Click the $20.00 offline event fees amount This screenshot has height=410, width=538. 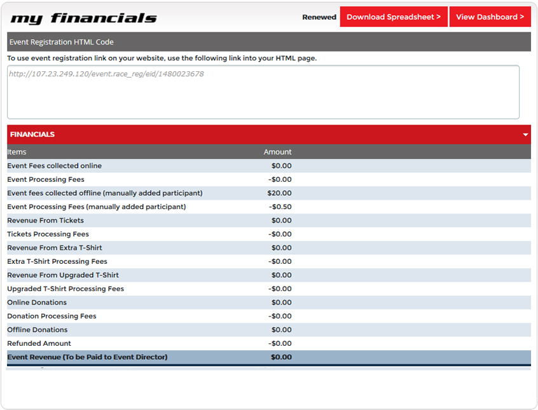pos(279,193)
